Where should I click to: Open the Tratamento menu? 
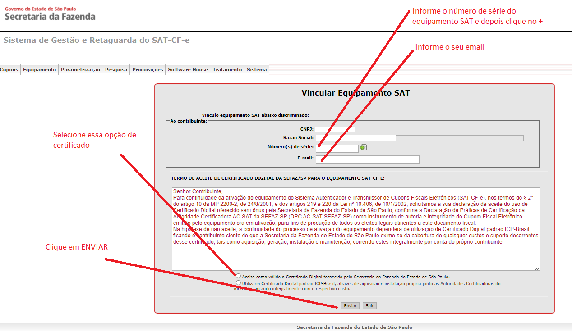point(227,70)
